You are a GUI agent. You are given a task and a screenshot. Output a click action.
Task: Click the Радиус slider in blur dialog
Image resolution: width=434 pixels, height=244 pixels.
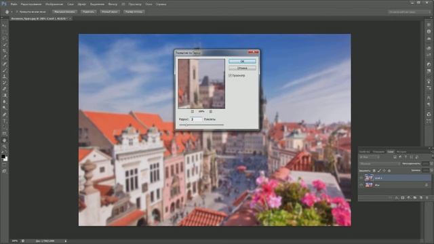tap(201, 125)
